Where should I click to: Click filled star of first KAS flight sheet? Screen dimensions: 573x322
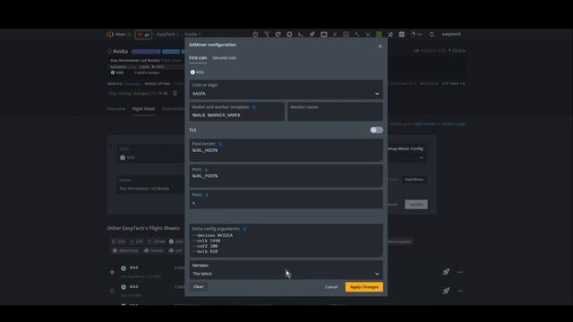click(x=112, y=272)
